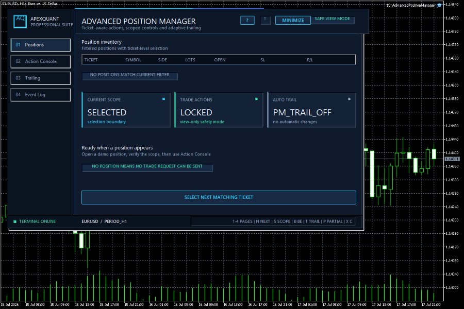Screen dimensions: 464x309
Task: Click the green Terminal Online status indicator
Action: click(x=15, y=221)
